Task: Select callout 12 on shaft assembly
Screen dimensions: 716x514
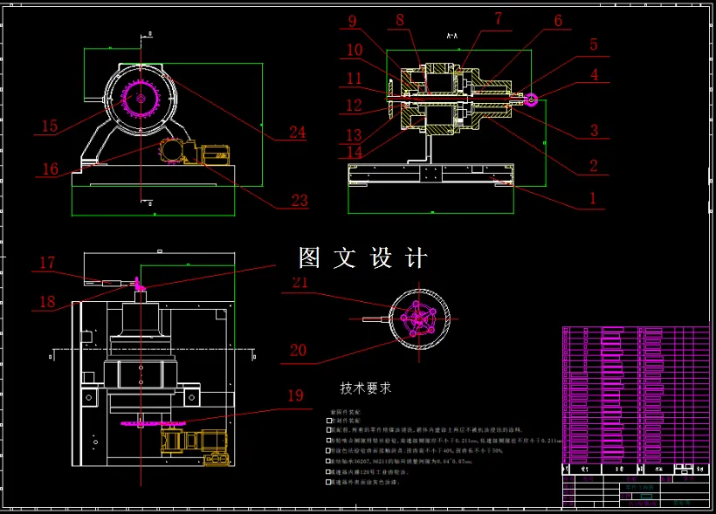Action: point(353,105)
